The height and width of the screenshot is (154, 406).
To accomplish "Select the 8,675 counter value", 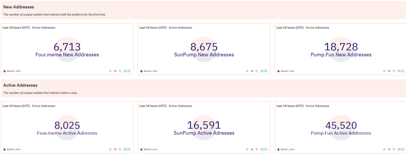I will click(204, 47).
